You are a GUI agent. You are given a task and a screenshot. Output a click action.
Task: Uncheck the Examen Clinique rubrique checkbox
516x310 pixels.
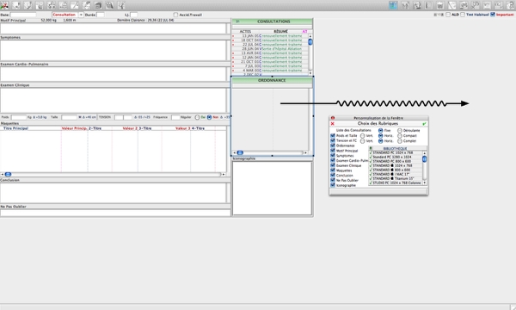tap(333, 165)
